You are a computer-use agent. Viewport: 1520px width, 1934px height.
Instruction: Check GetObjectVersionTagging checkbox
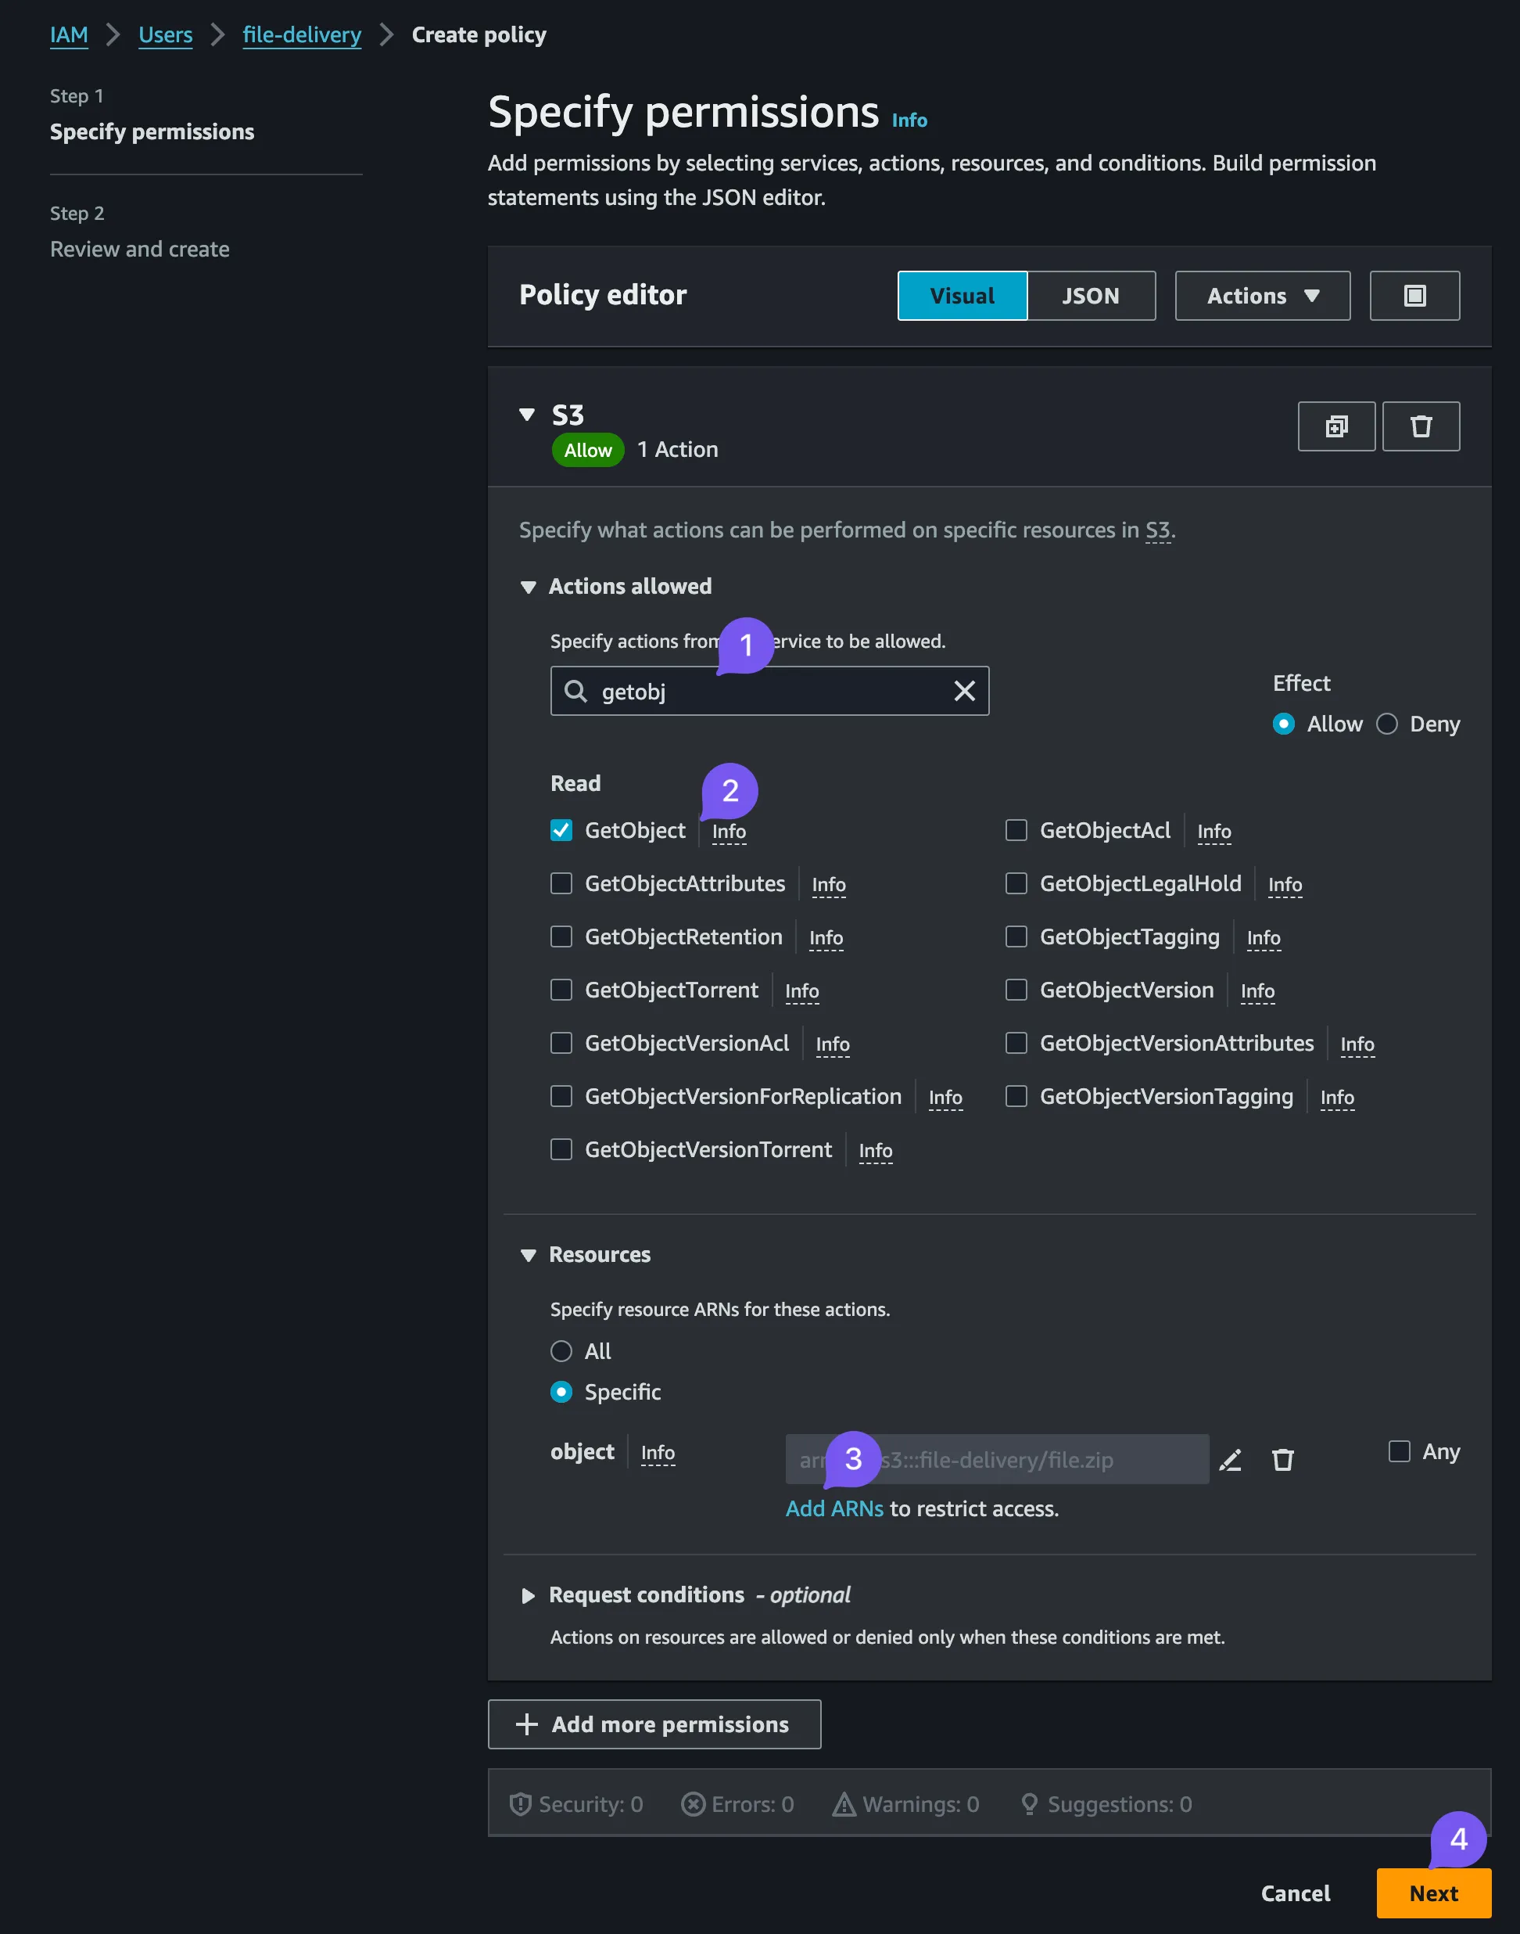[x=1016, y=1096]
